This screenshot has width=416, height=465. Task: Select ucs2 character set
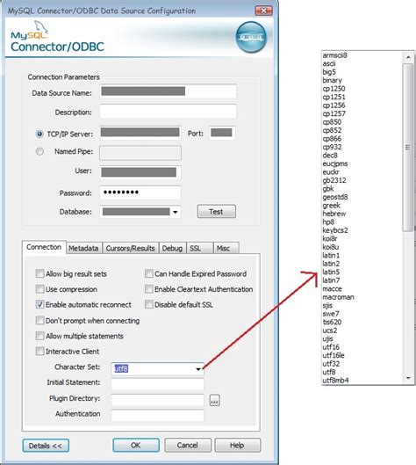[330, 331]
